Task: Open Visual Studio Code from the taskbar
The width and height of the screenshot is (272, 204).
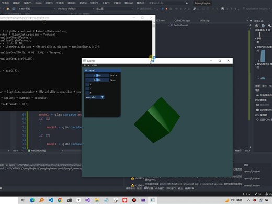Action: click(51, 200)
